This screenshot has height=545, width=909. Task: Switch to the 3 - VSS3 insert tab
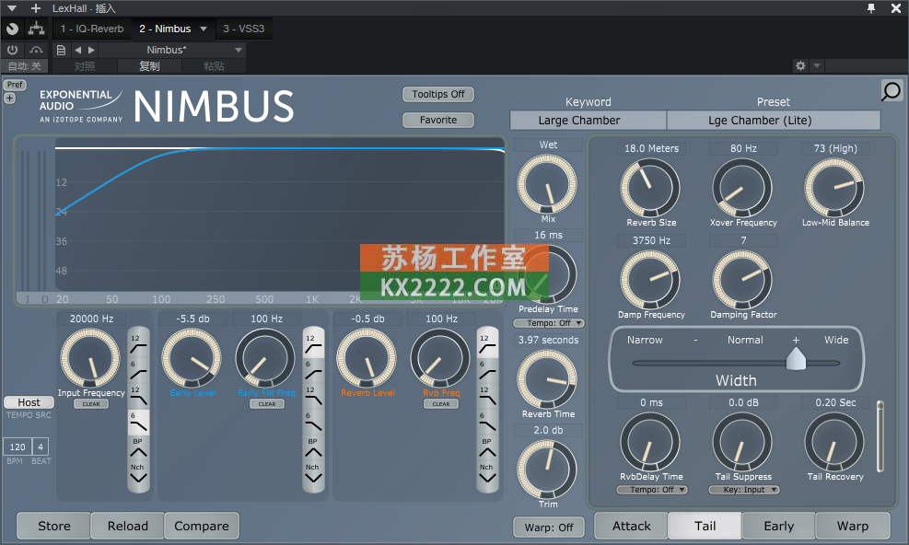pyautogui.click(x=243, y=29)
